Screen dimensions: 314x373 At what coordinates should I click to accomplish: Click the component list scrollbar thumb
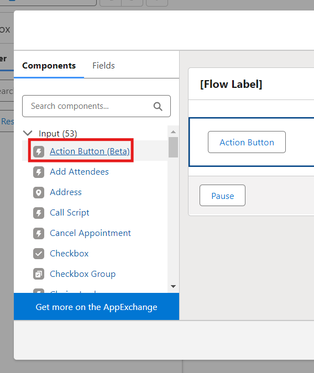tap(173, 147)
